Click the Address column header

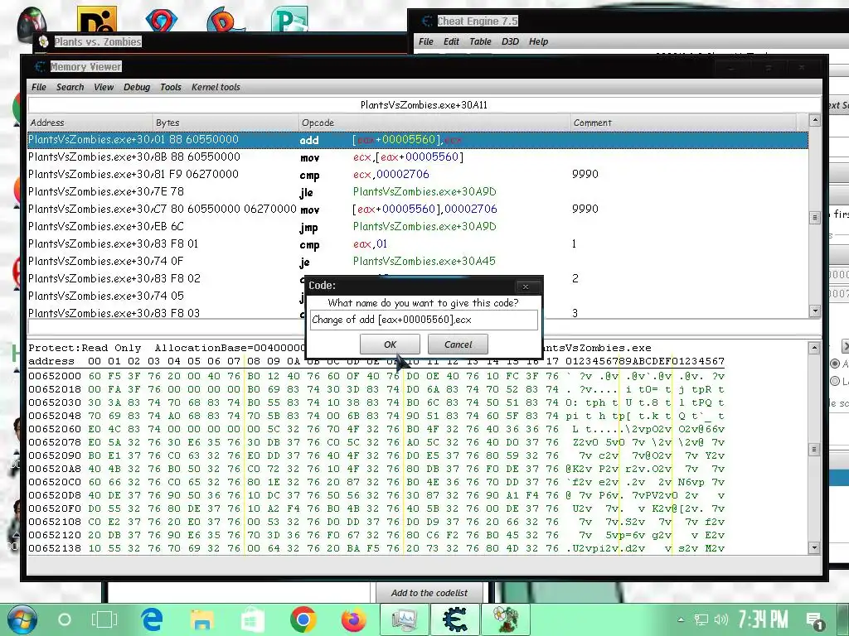90,123
